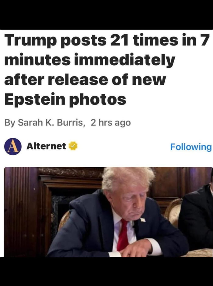Image resolution: width=213 pixels, height=286 pixels.
Task: Tap the '2 hrs ago' timestamp
Action: (110, 123)
